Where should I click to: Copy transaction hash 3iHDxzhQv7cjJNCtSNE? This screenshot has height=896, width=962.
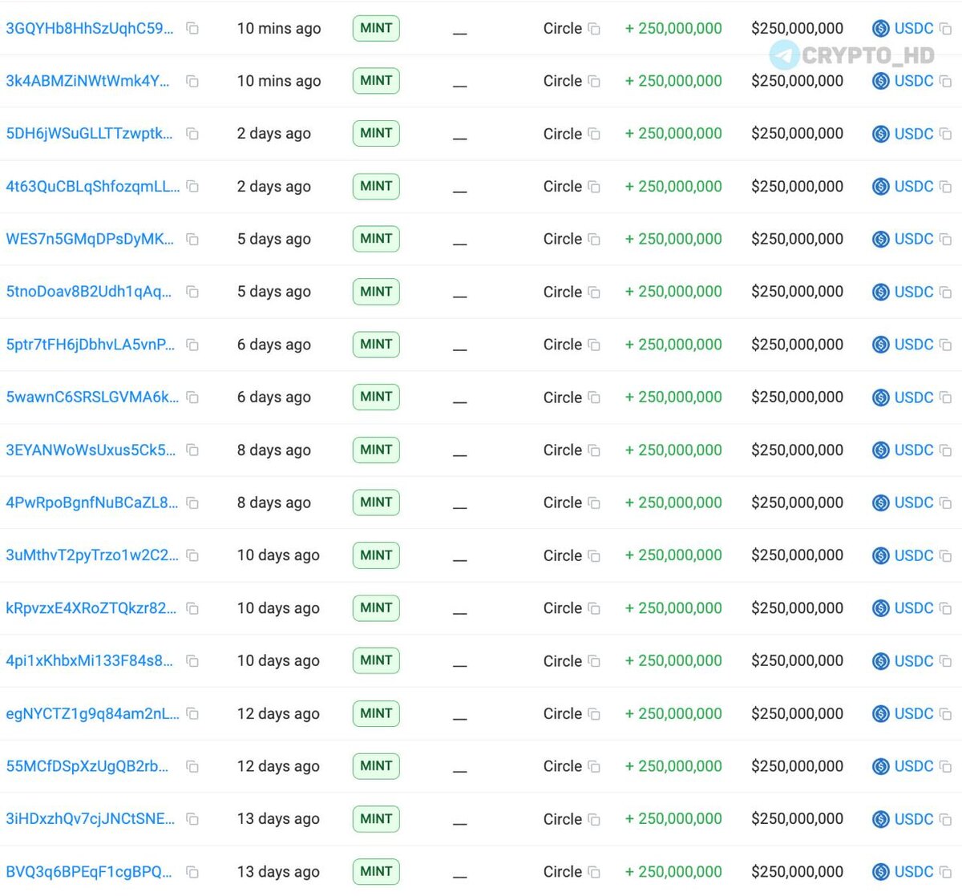tap(192, 819)
